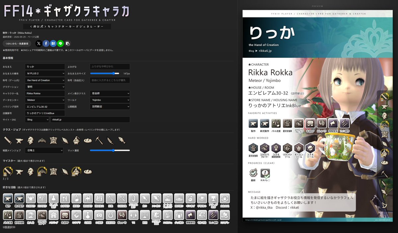Image resolution: width=398 pixels, height=233 pixels.
Task: Open the メイン表示クラス dropdown 彫金師
Action: (x=110, y=93)
